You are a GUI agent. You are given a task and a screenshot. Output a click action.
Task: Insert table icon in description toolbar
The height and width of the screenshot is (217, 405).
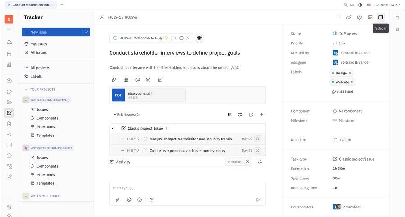tap(126, 80)
